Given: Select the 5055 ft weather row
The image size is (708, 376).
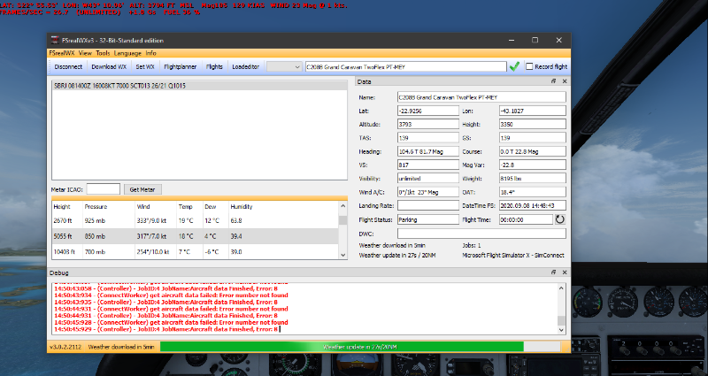Looking at the screenshot, I should tap(195, 236).
